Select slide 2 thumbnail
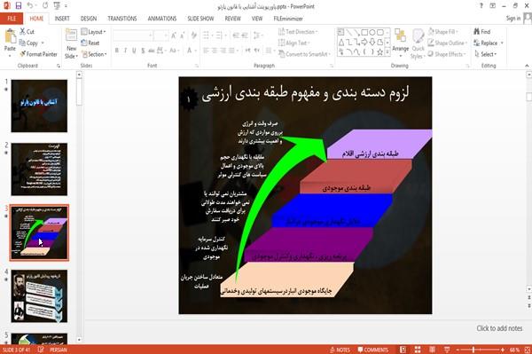Screen dimensions: 532x354 39,169
